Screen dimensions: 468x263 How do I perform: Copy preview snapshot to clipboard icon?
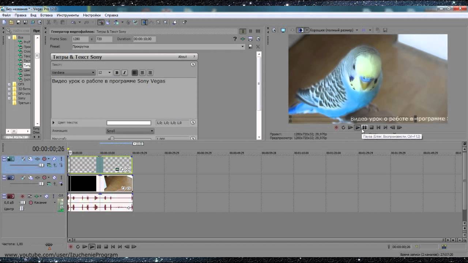click(377, 30)
